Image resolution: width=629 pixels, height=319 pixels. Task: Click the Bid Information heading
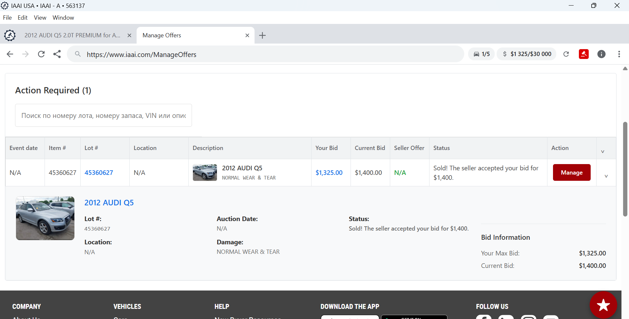505,237
